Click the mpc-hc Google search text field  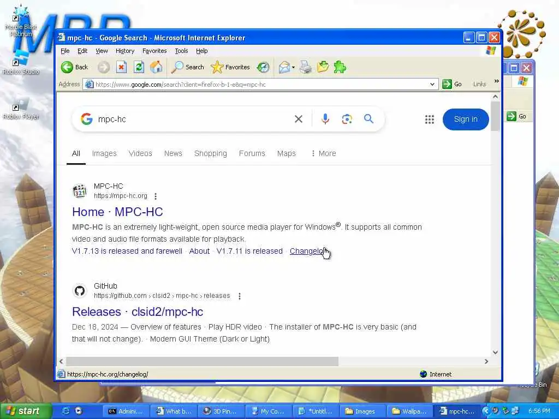[193, 119]
